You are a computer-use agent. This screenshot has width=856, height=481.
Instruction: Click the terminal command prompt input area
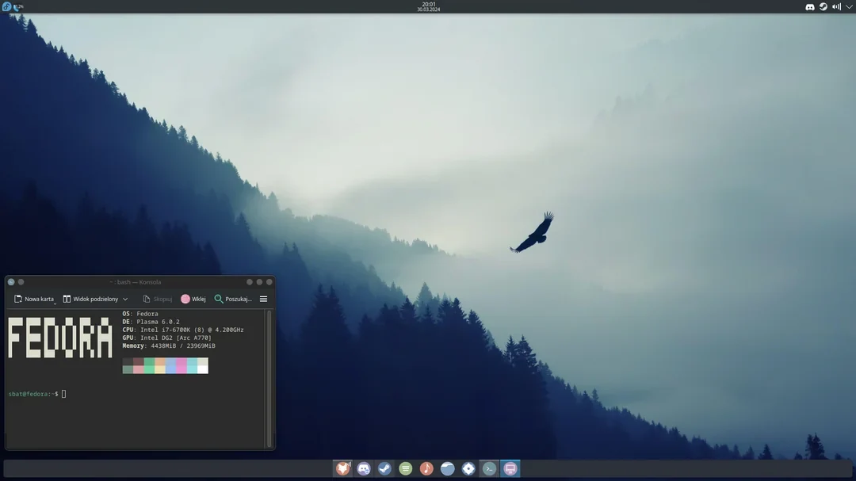(63, 393)
